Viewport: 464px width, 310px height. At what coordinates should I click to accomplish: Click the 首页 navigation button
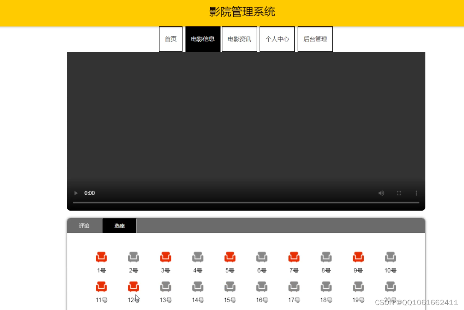[x=171, y=39]
